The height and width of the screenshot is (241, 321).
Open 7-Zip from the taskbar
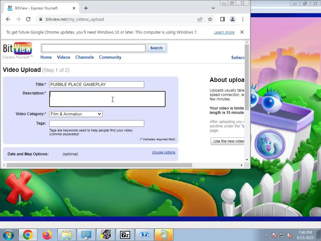click(x=125, y=235)
